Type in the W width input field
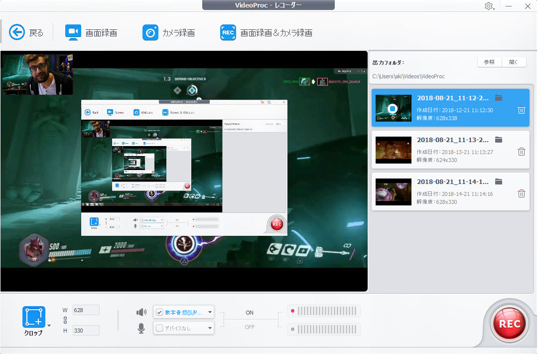538x354 pixels. click(86, 310)
